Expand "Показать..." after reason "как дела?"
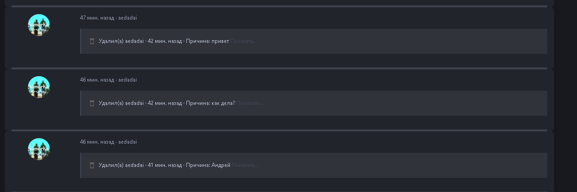 [250, 103]
